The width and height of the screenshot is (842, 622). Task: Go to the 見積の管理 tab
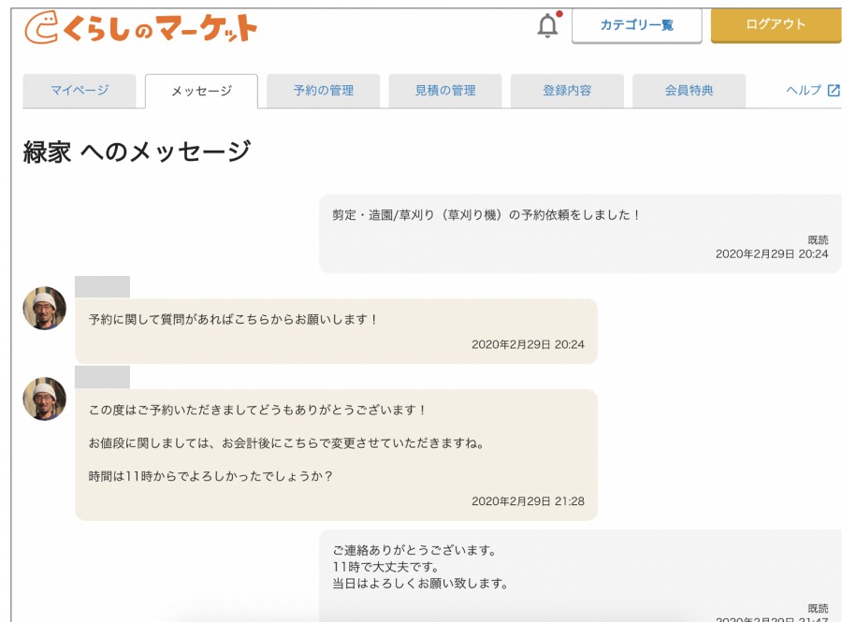tap(445, 91)
